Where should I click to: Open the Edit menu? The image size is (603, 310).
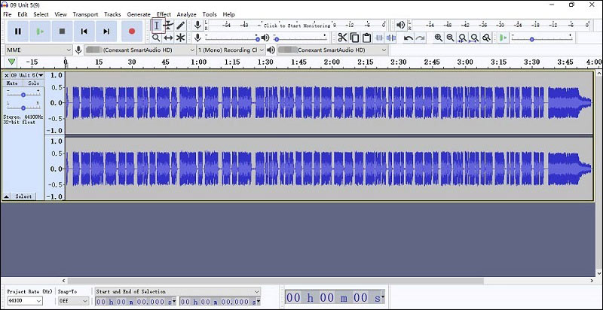pos(23,14)
